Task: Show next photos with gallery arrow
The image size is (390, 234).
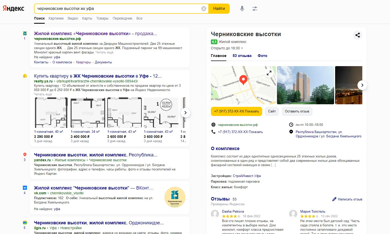Action: (x=362, y=85)
